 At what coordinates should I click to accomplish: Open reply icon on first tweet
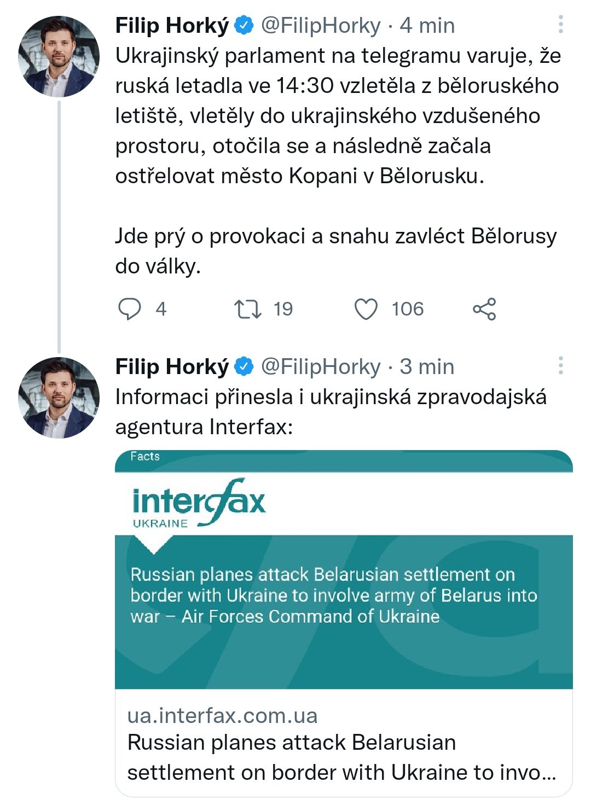130,309
